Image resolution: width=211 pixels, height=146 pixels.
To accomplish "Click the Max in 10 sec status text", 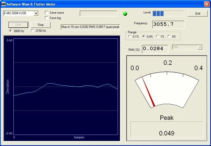I will (x=90, y=27).
